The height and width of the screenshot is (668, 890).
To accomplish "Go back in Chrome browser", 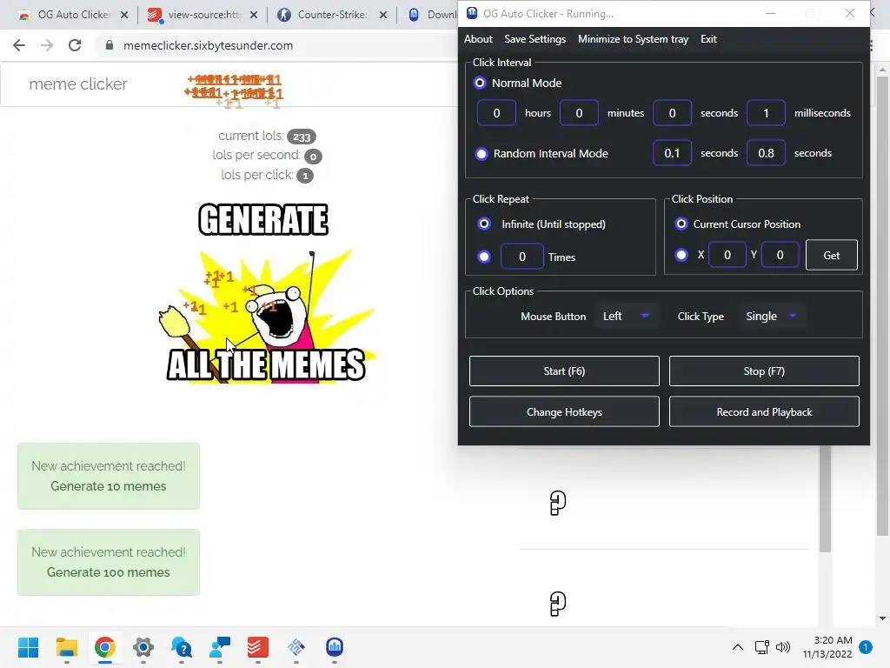I will pyautogui.click(x=19, y=45).
